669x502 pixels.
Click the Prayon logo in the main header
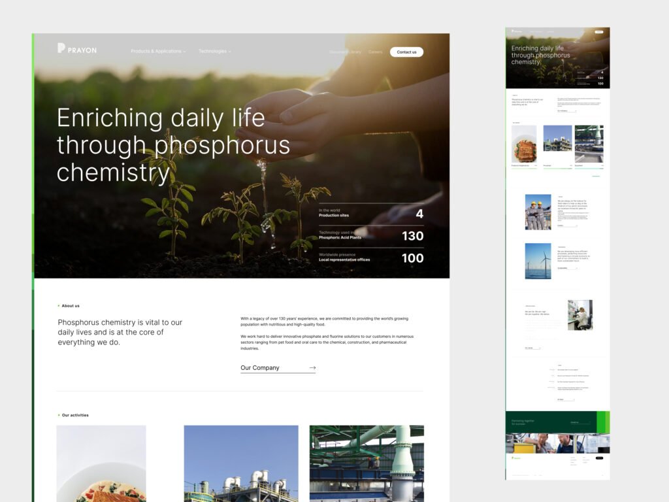coord(77,48)
